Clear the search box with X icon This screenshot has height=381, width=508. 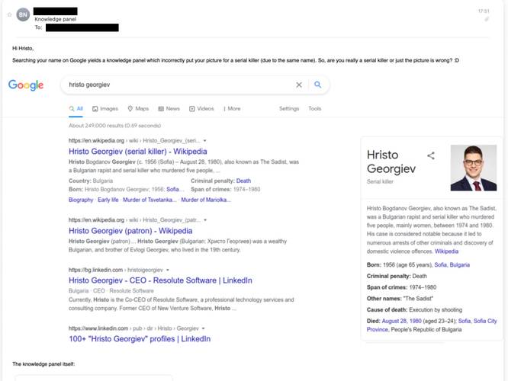[299, 85]
